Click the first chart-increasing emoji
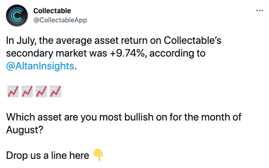This screenshot has width=269, height=168. pyautogui.click(x=13, y=91)
